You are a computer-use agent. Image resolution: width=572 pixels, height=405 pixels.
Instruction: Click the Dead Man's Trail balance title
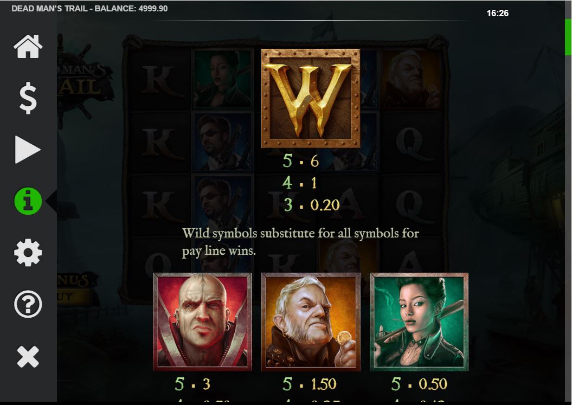click(90, 8)
